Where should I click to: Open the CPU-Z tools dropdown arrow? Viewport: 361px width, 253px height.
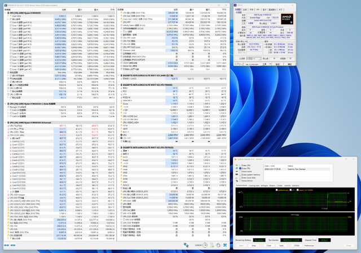click(270, 64)
